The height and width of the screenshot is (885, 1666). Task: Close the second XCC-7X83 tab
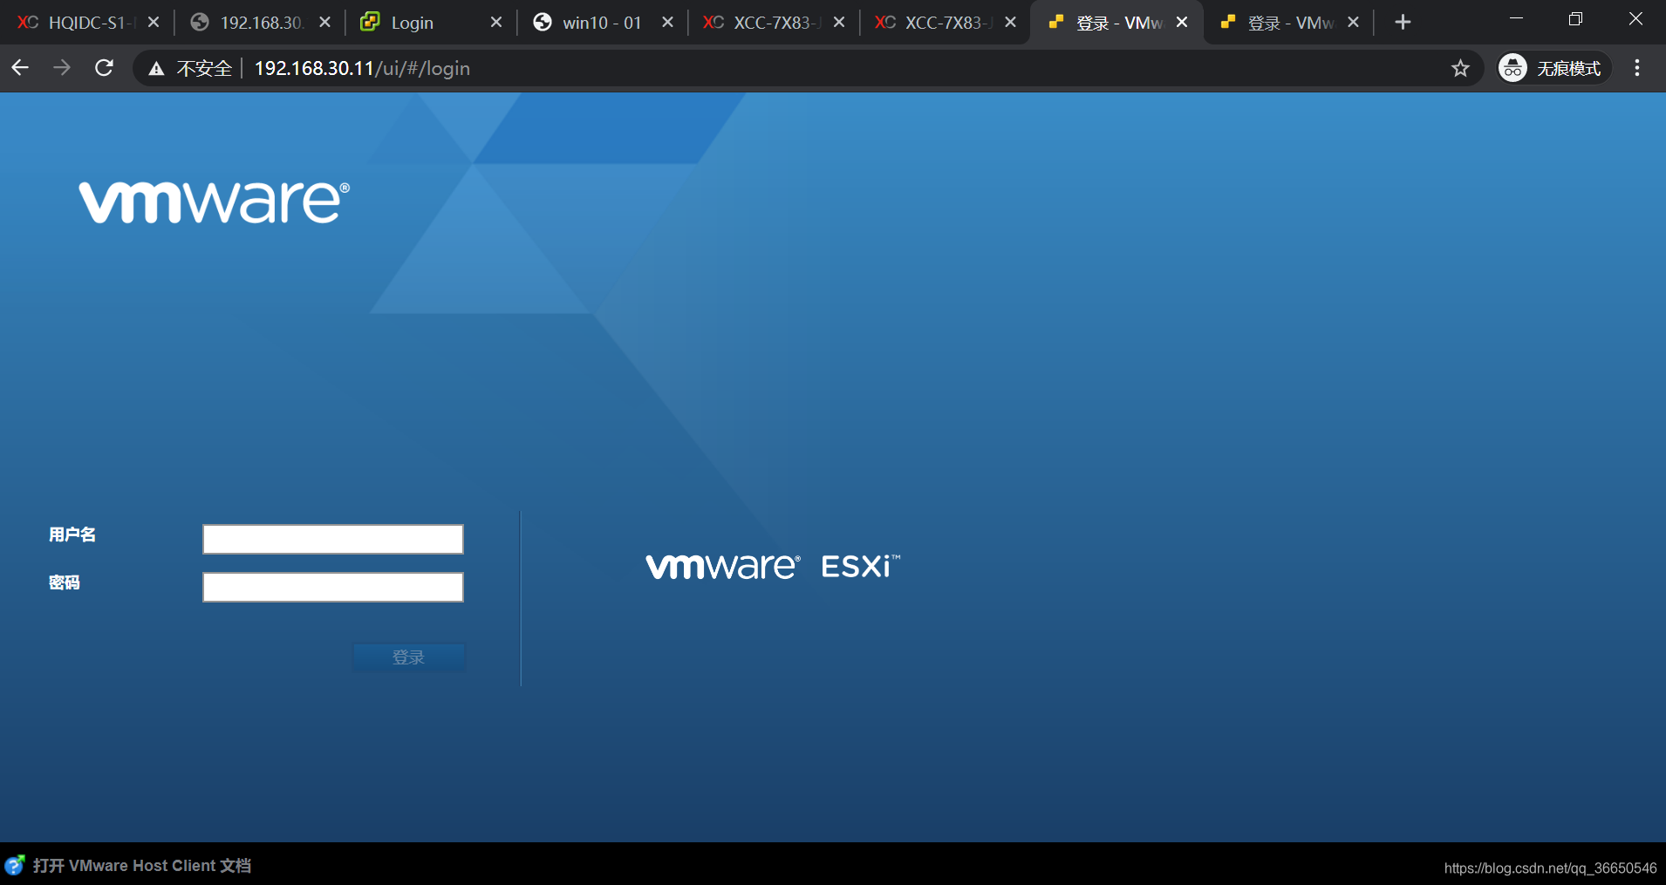1010,23
